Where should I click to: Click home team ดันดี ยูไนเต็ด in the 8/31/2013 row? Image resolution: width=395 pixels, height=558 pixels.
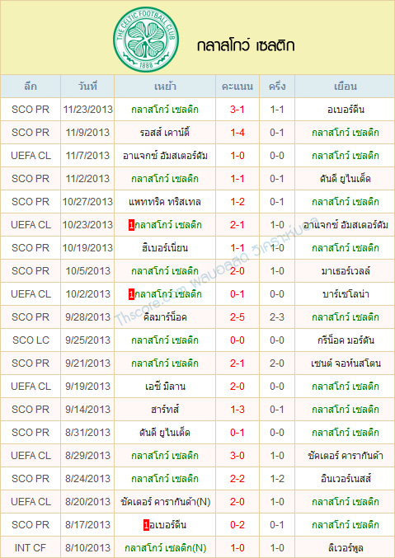165,433
